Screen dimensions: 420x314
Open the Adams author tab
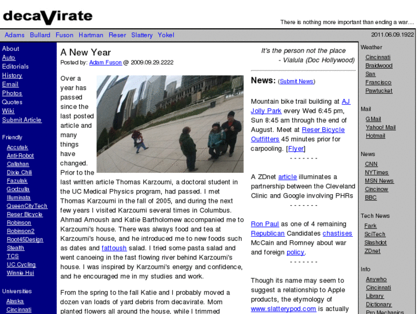pyautogui.click(x=14, y=35)
